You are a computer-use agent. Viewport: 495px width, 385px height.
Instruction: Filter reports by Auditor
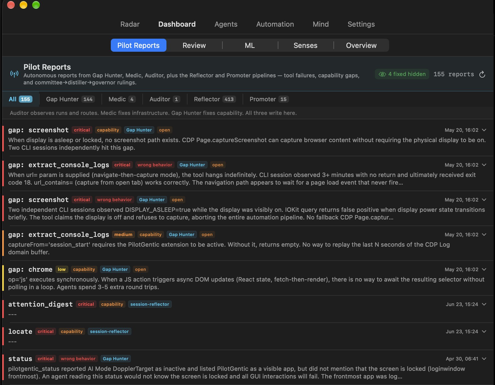[x=165, y=99]
